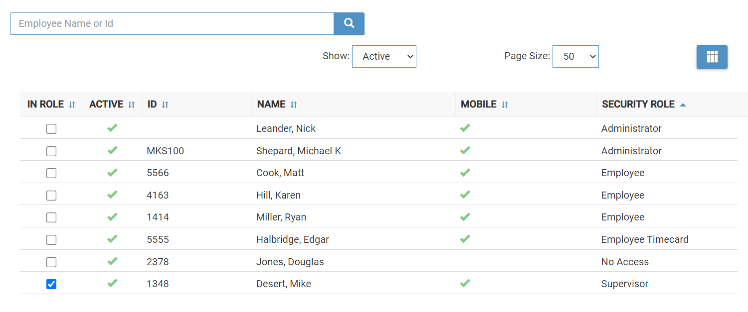Sort by the Name column arrows
The image size is (748, 312).
point(294,104)
